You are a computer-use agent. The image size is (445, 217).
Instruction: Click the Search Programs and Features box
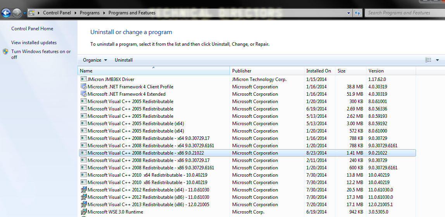[404, 13]
